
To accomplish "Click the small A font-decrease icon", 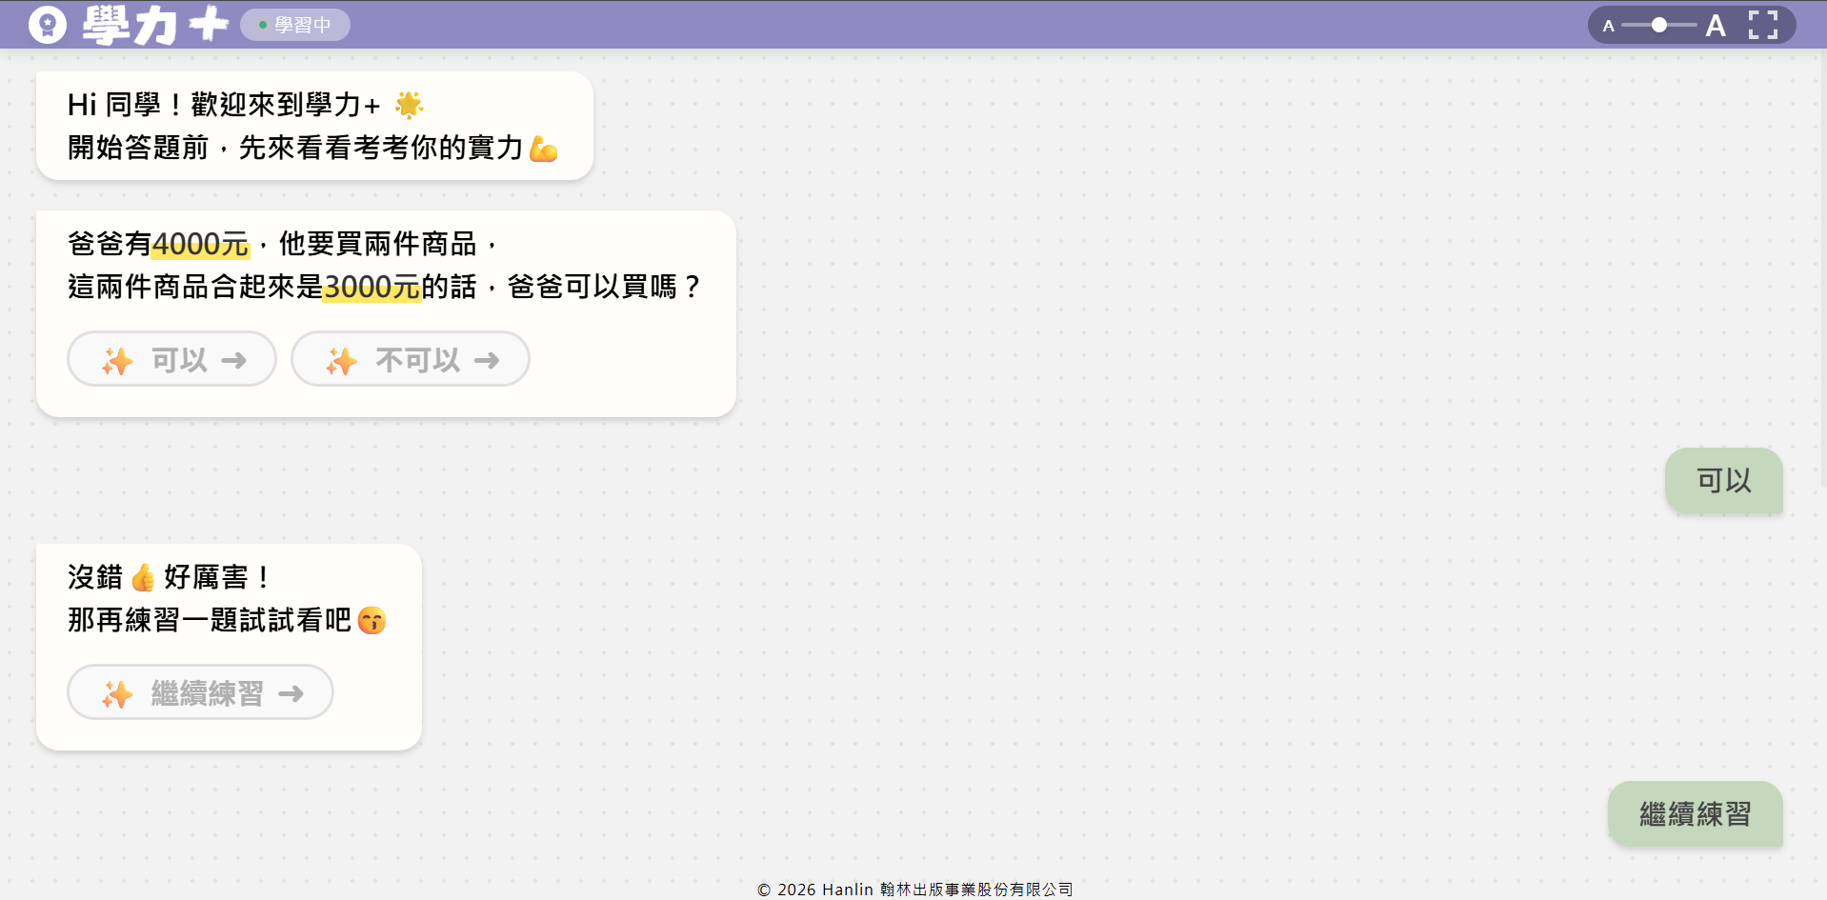I will [1608, 26].
